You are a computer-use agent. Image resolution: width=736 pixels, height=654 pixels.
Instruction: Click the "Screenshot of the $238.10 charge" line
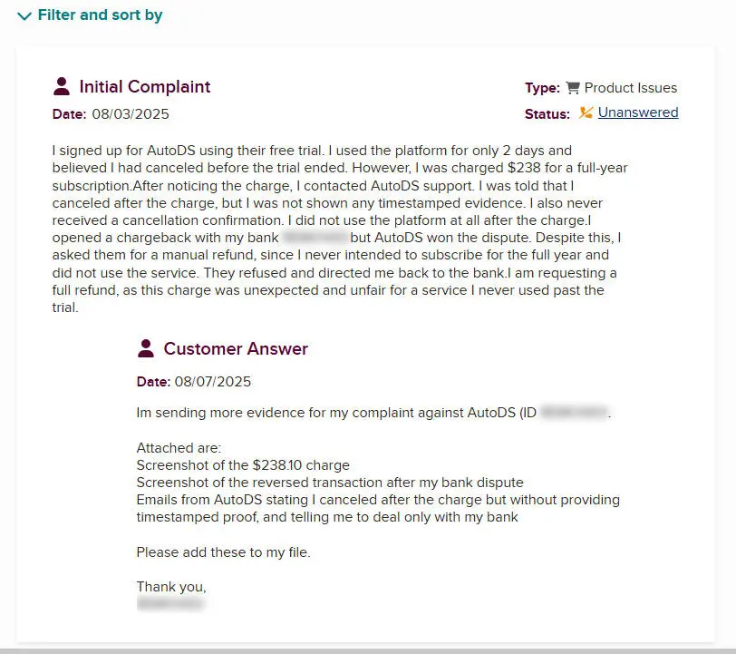[243, 465]
